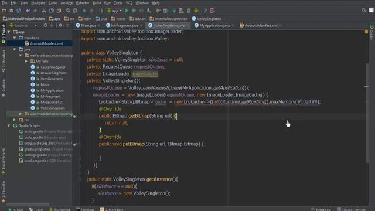Close the VolleySingleton.java tab

[187, 25]
